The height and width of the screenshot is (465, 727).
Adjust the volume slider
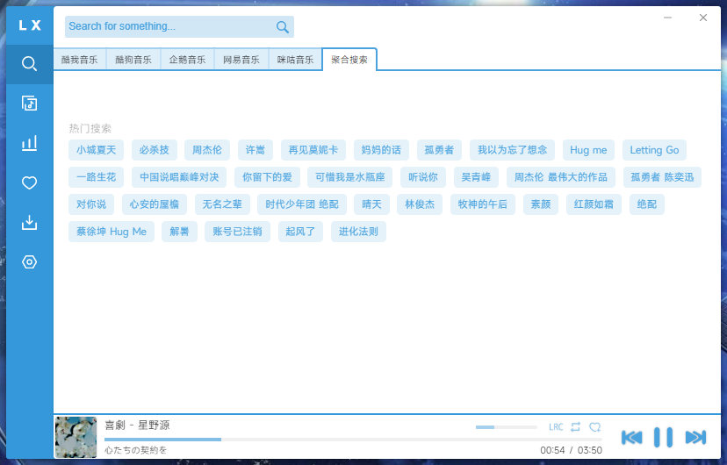pos(506,427)
